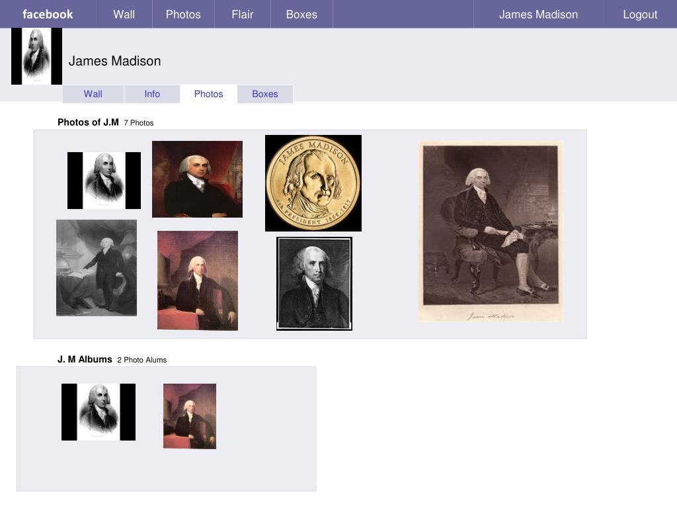677x508 pixels.
Task: Open the grayscale standing figure photo
Action: coord(97,268)
